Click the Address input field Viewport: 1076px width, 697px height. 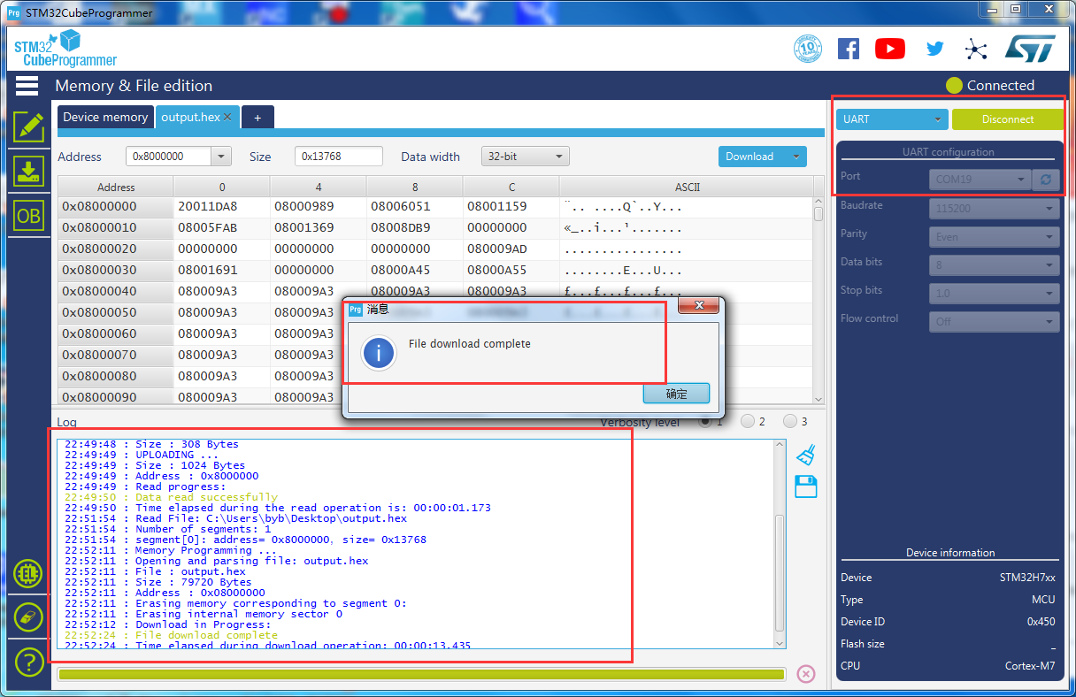pyautogui.click(x=169, y=157)
